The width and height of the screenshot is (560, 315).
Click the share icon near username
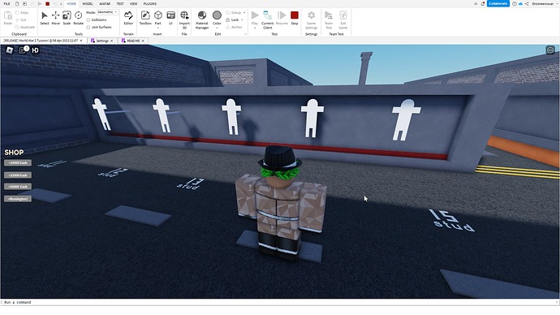pos(527,3)
